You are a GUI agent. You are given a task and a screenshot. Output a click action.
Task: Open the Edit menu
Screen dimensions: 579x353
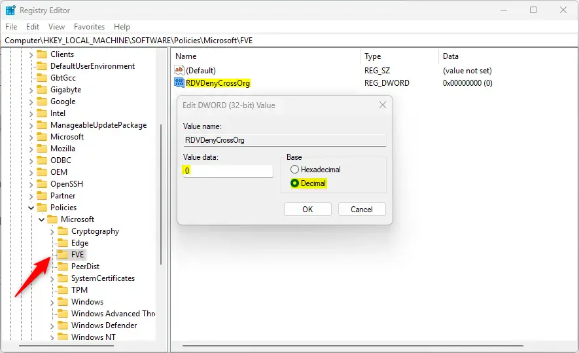[33, 27]
